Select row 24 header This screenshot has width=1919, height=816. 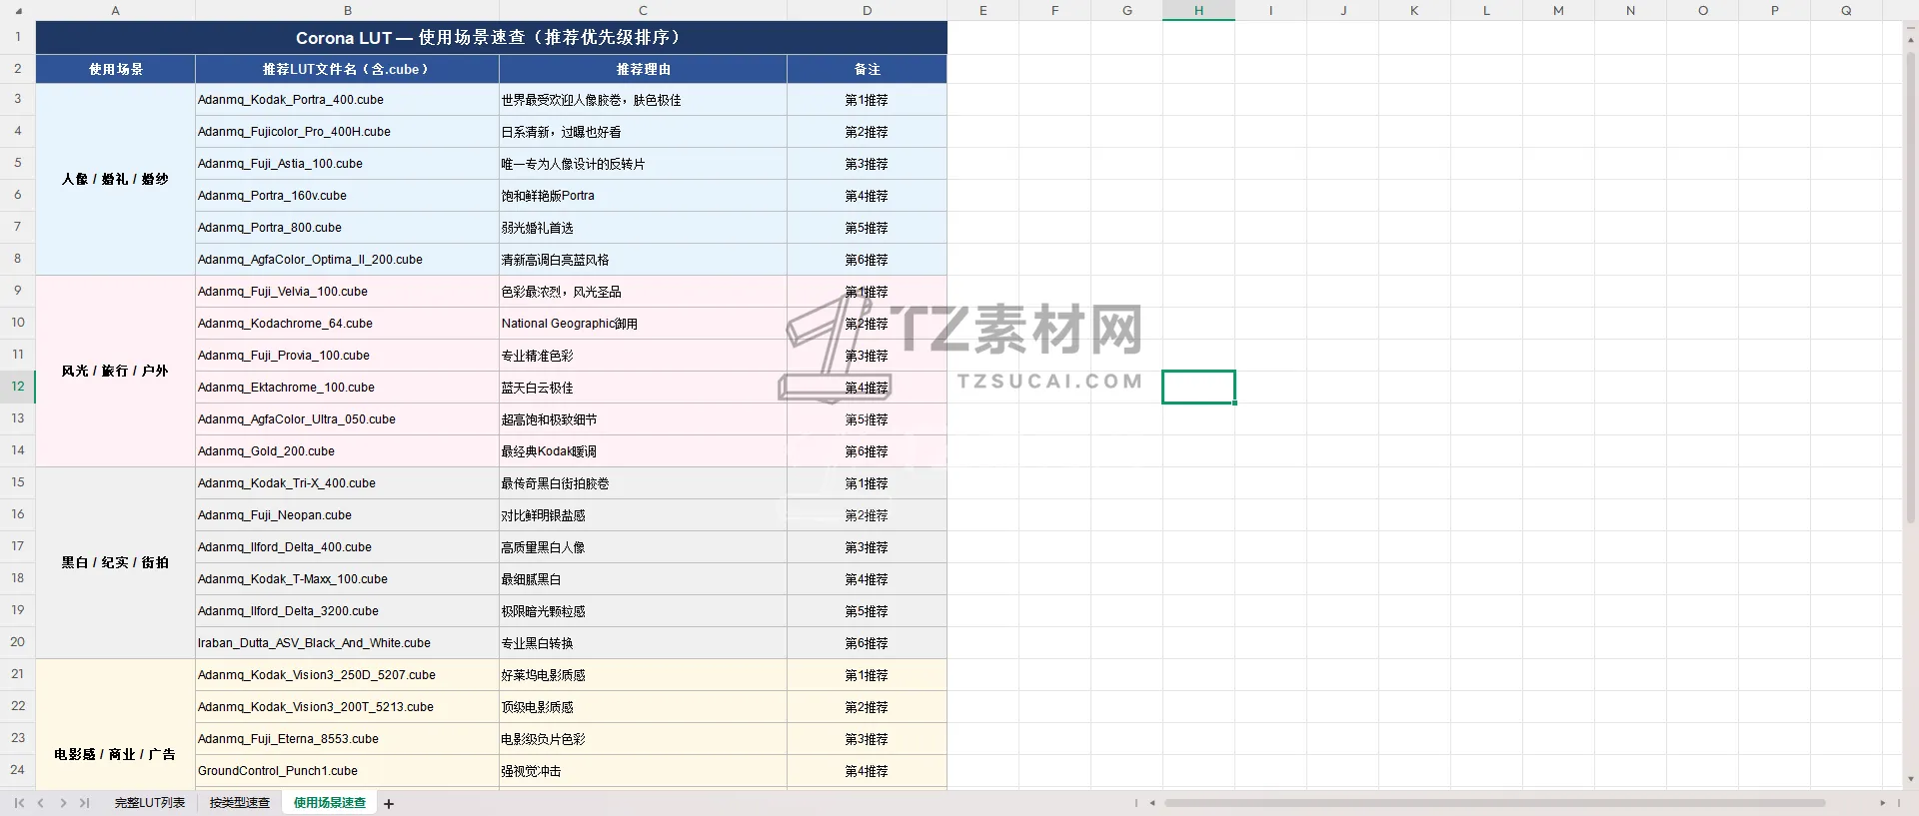[17, 770]
